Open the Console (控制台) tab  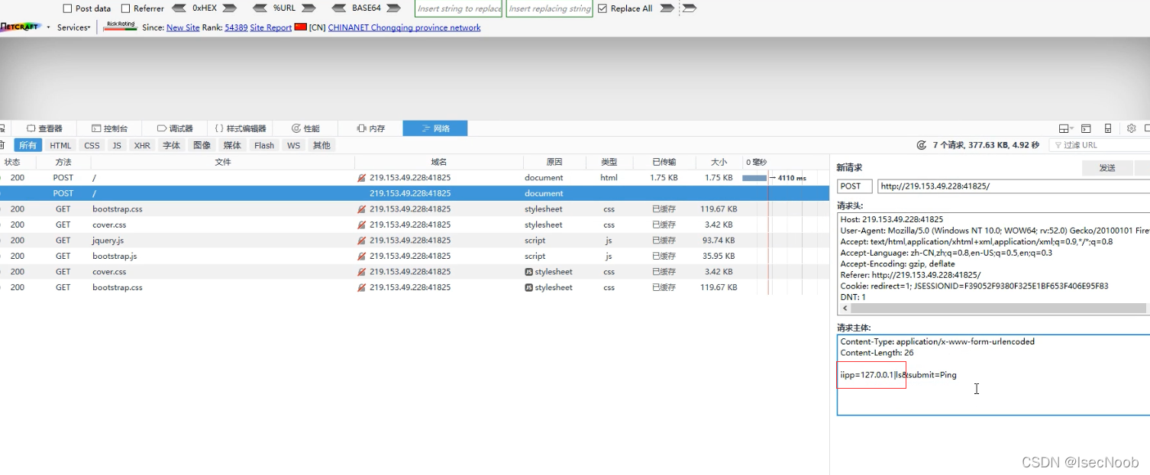click(109, 128)
